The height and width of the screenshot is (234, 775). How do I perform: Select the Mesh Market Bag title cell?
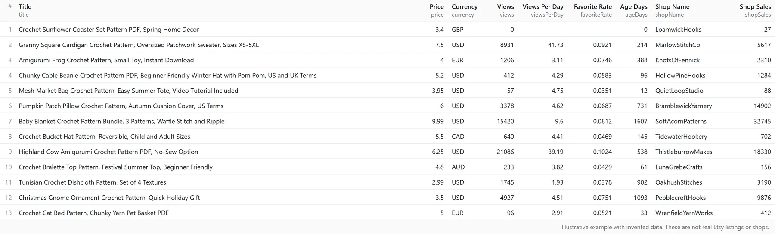[x=128, y=91]
